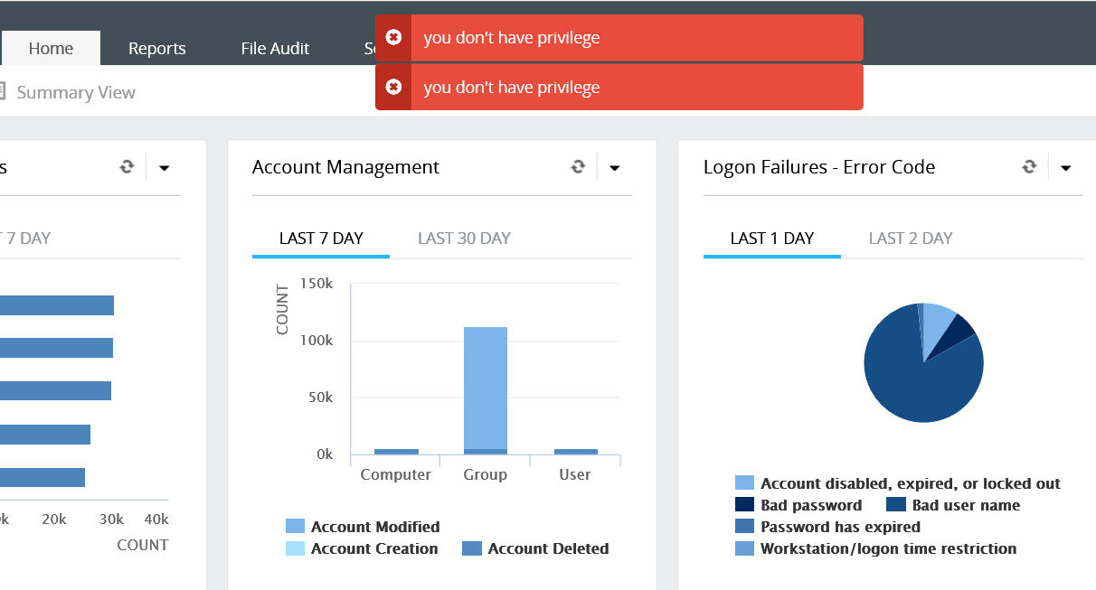The height and width of the screenshot is (590, 1096).
Task: Click the topmost horizontal bar in left chart
Action: pyautogui.click(x=57, y=305)
